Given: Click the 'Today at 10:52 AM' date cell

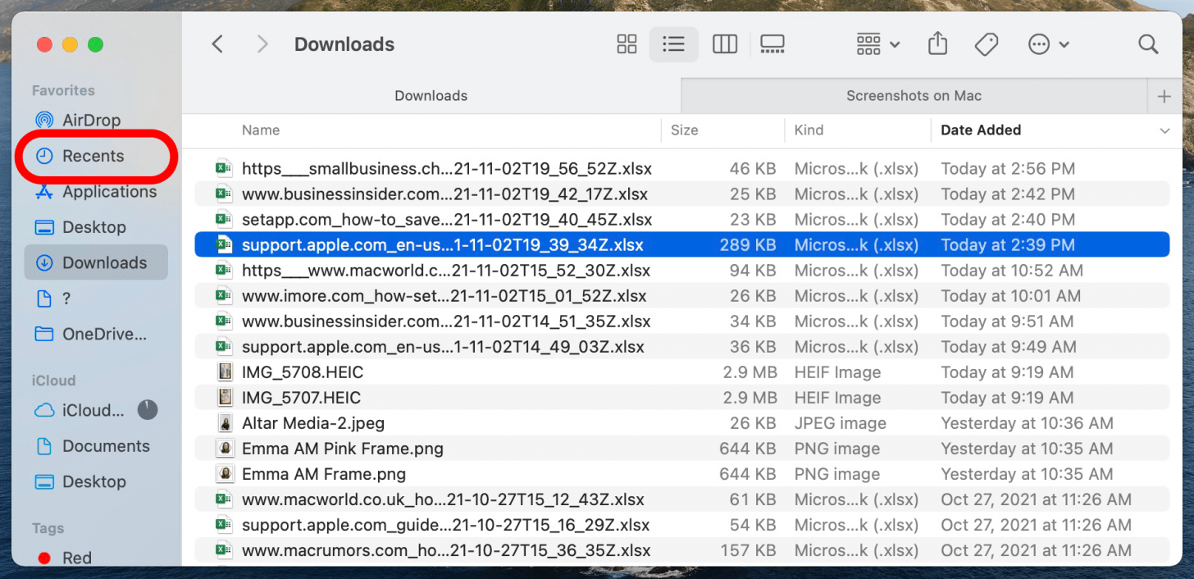Looking at the screenshot, I should 1012,271.
